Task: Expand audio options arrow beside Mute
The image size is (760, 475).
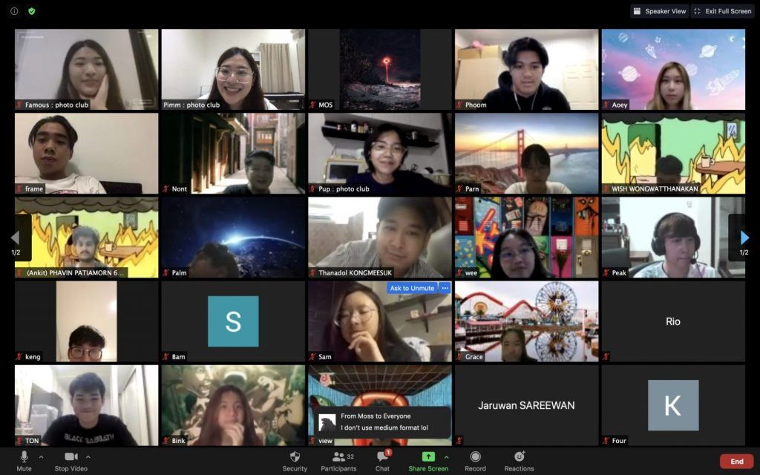Action: pos(41,457)
